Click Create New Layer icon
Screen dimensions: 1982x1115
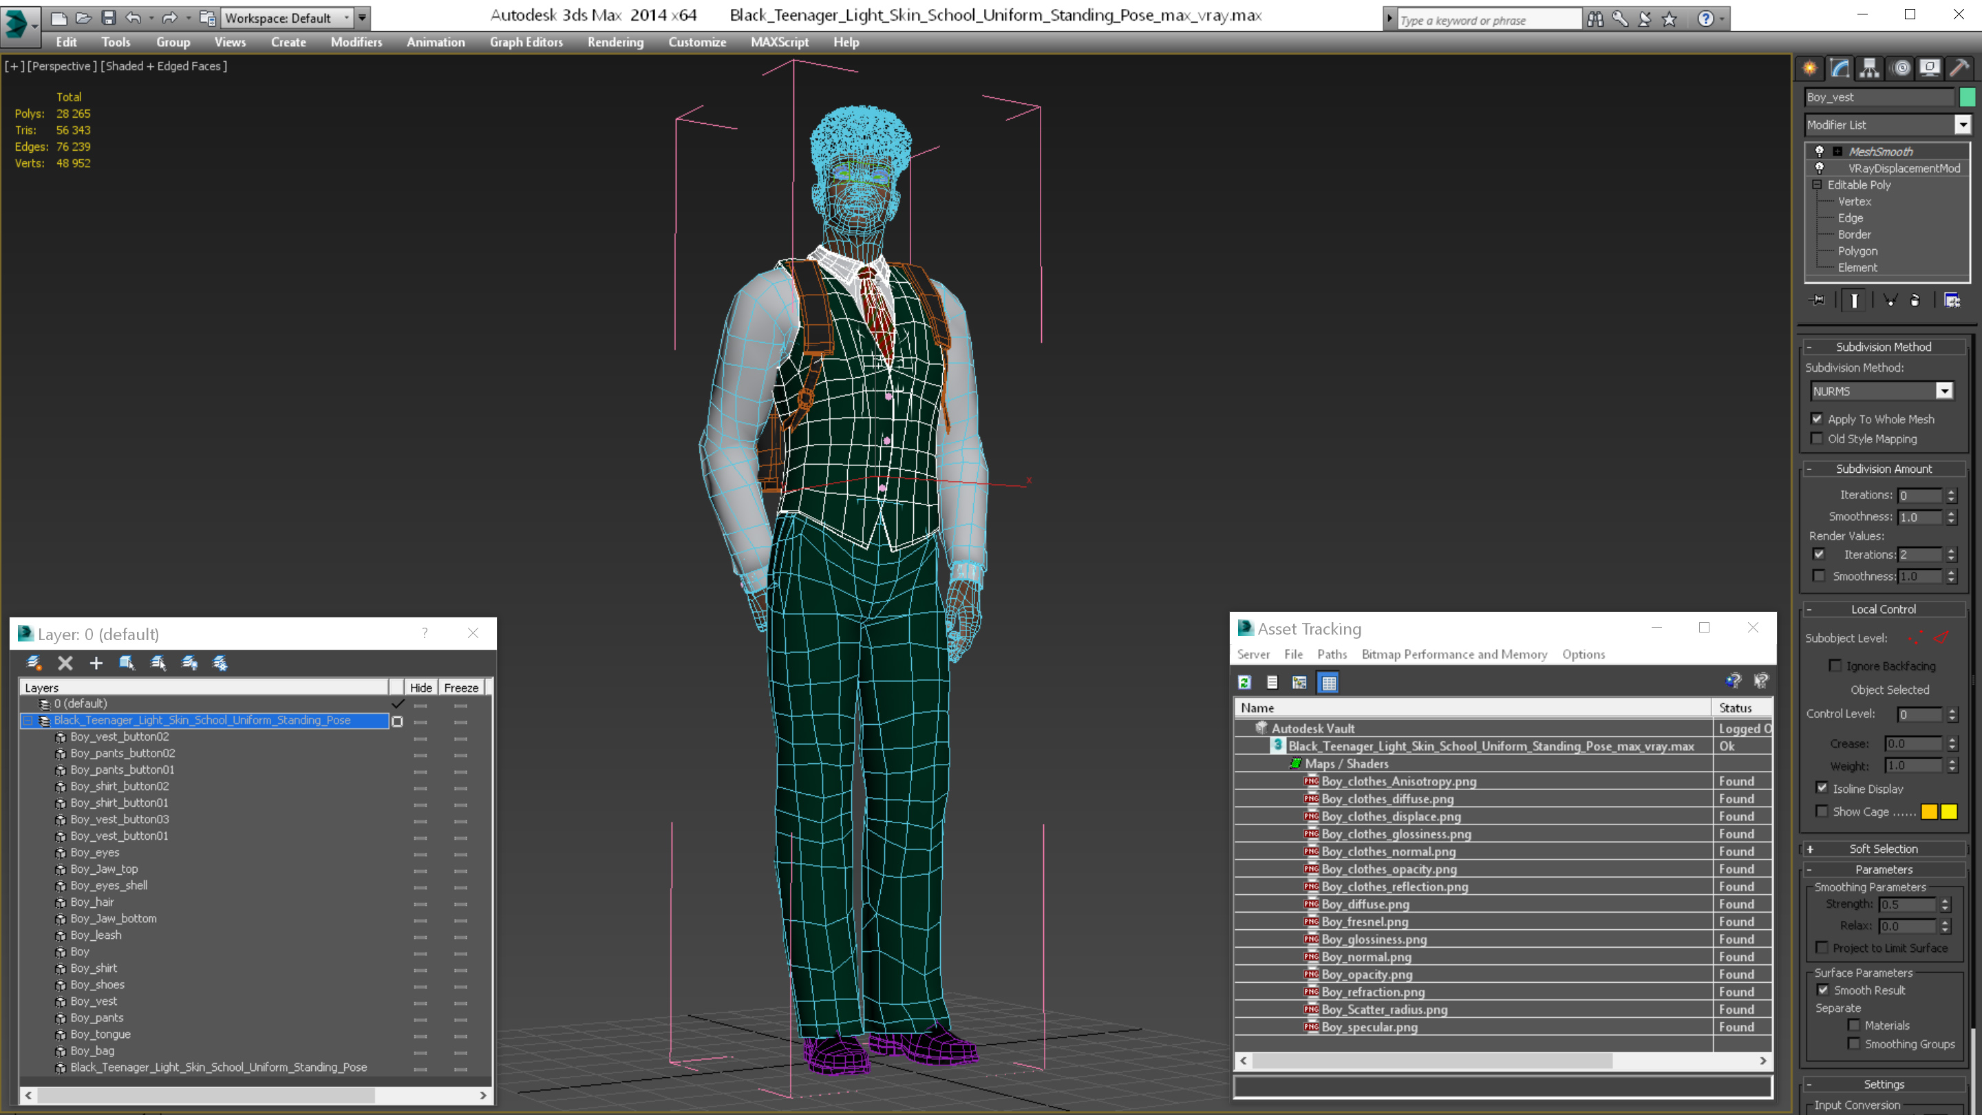(x=34, y=663)
